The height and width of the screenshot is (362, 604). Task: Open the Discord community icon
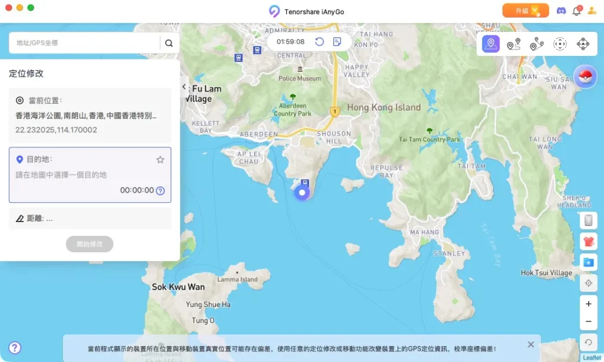[562, 11]
